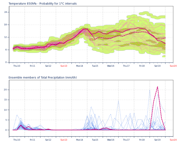Click the Ensemble members of Total Precipitation title

click(42, 78)
